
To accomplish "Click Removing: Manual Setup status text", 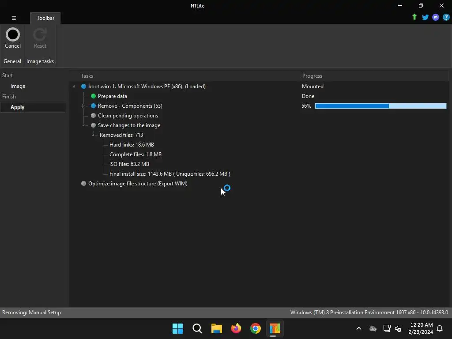I will pos(31,313).
